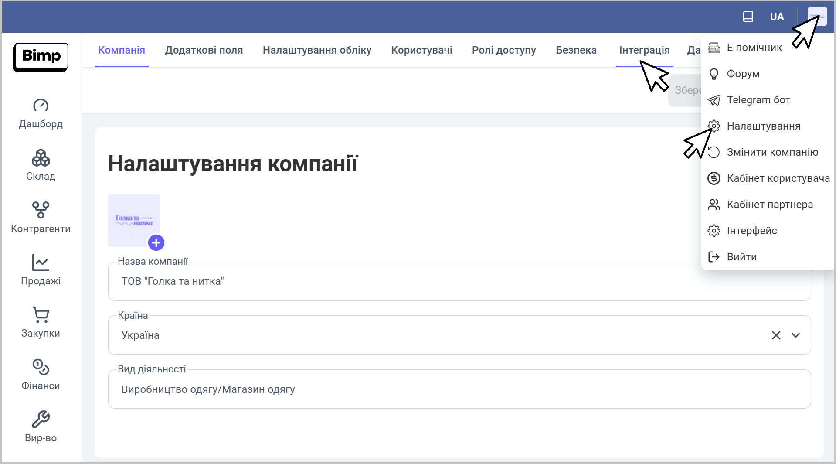Expand the Країна dropdown chevron
This screenshot has height=464, width=836.
coord(795,335)
